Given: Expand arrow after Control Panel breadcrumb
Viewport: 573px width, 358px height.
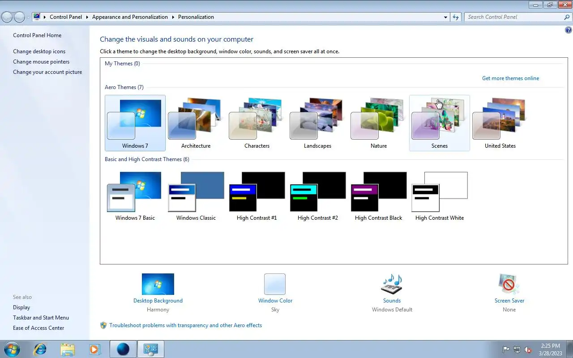Looking at the screenshot, I should (87, 17).
